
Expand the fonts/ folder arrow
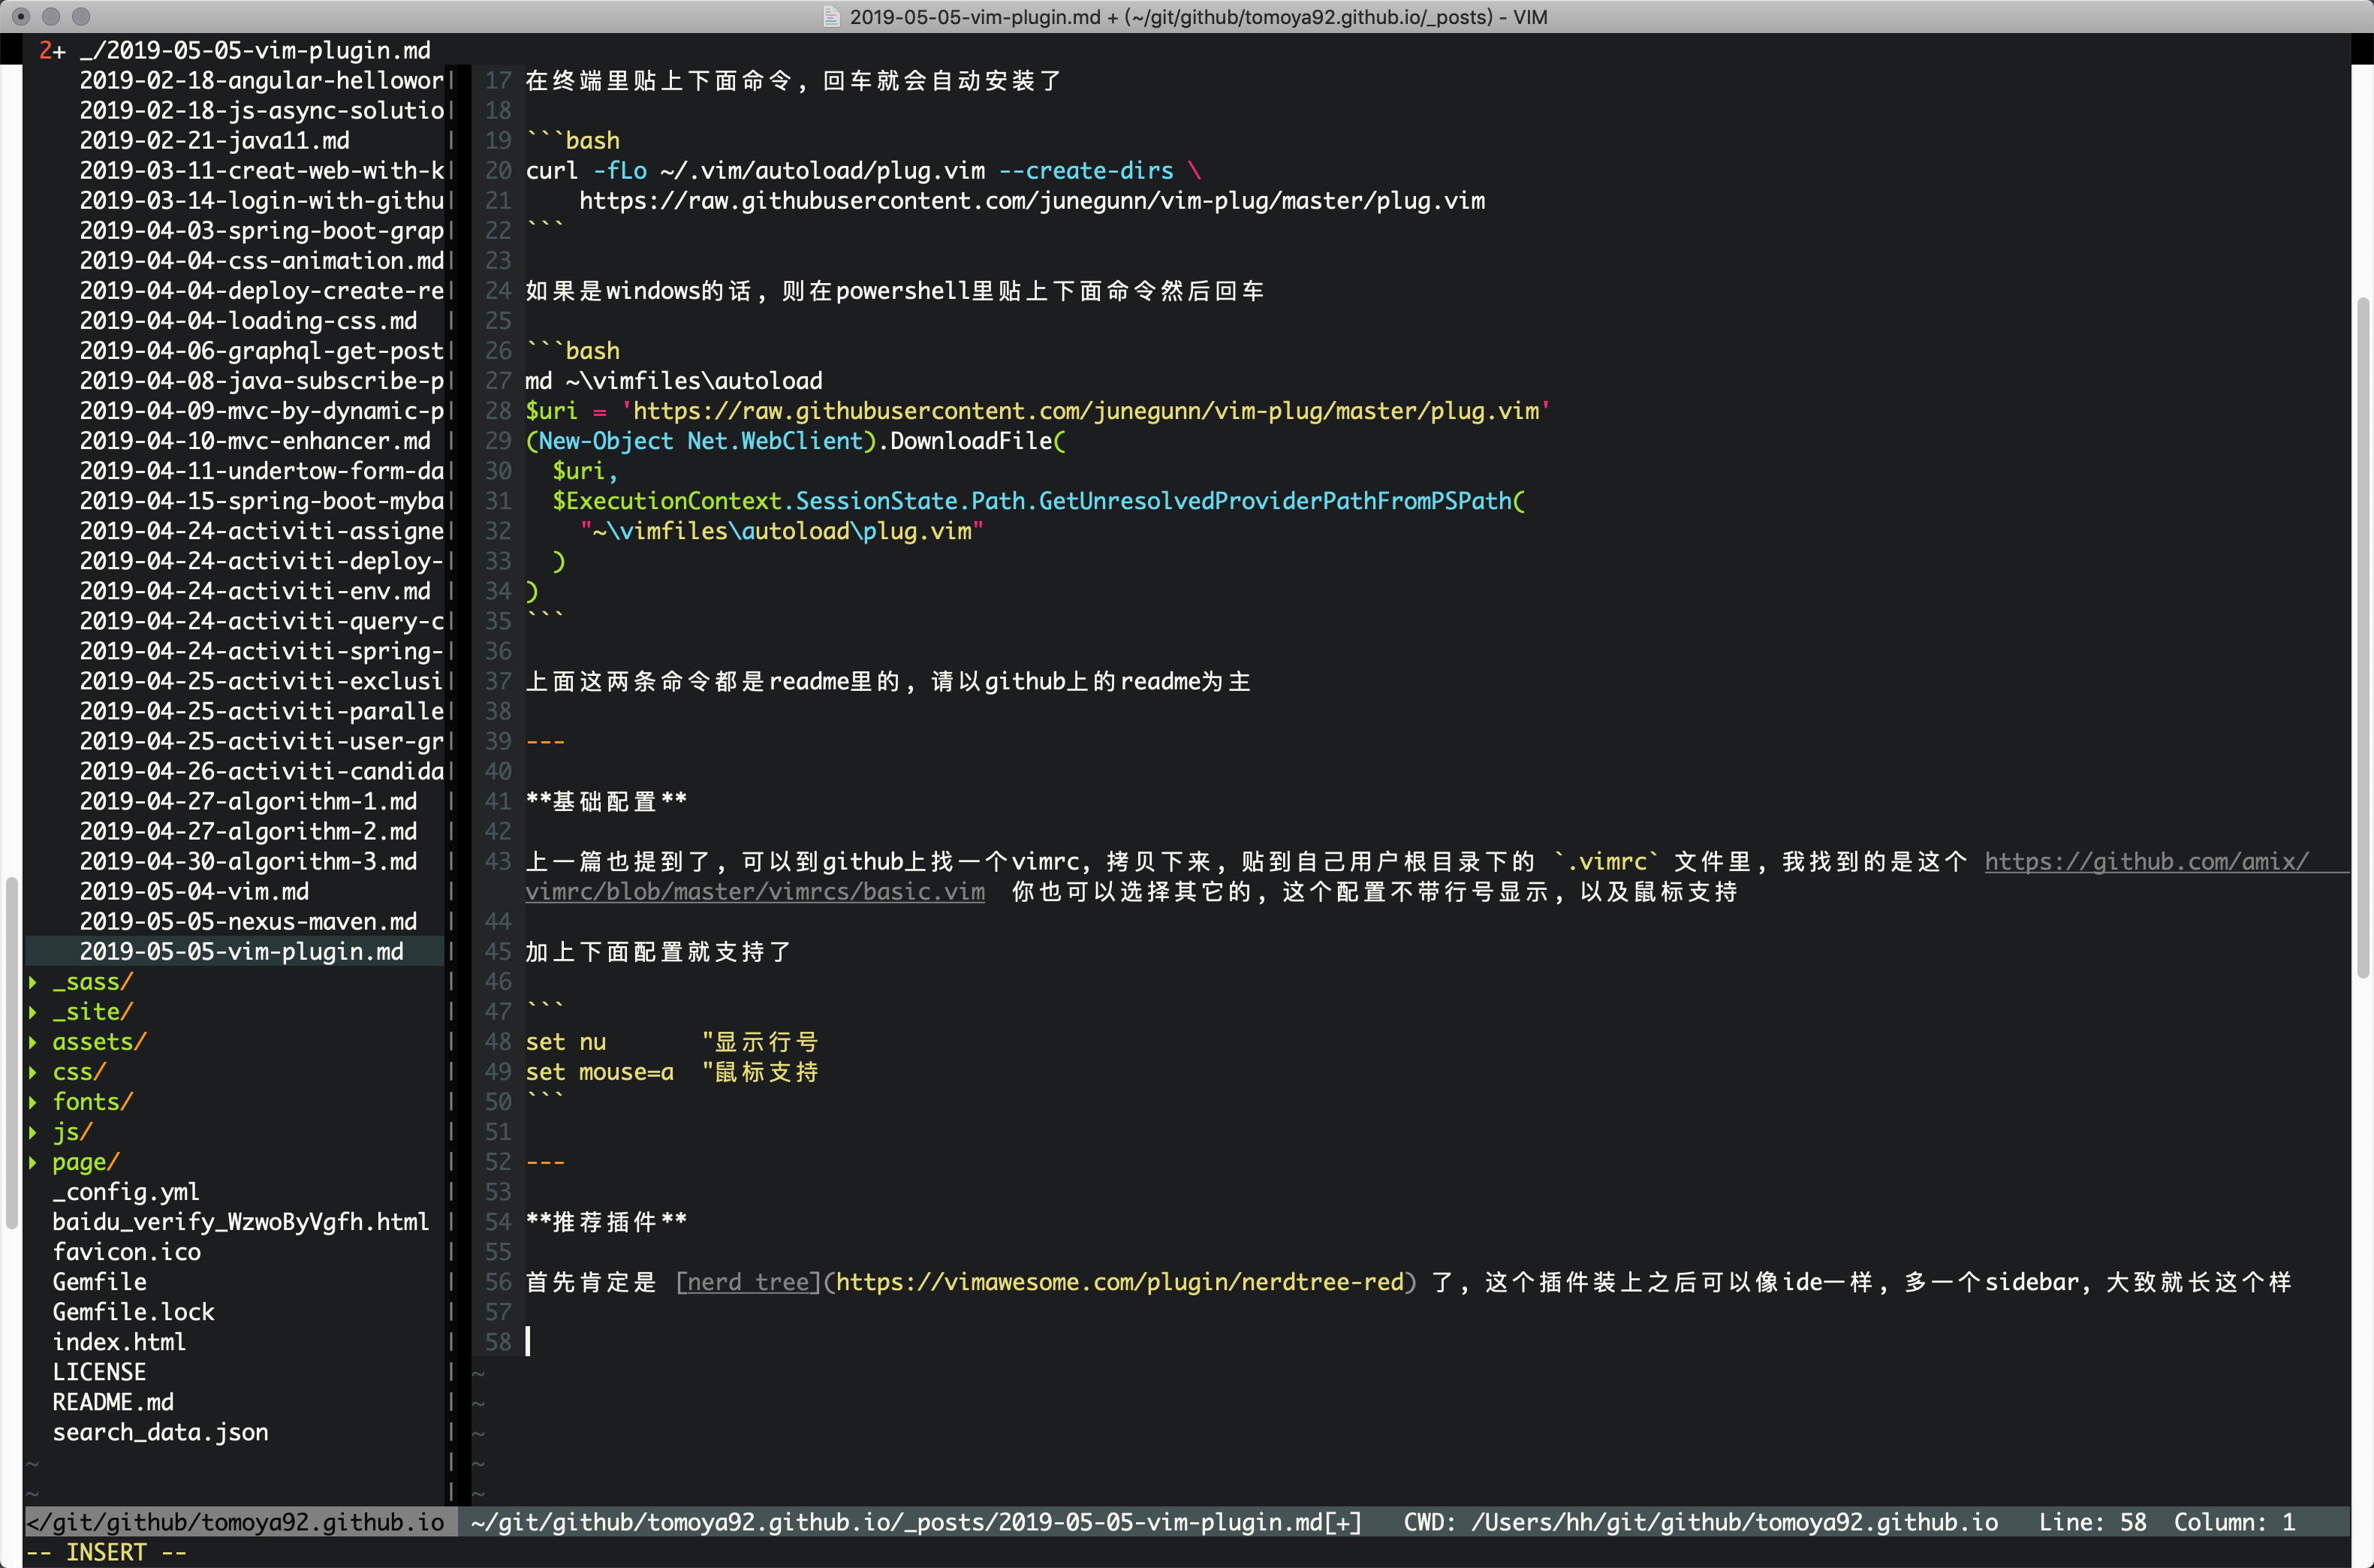tap(33, 1102)
